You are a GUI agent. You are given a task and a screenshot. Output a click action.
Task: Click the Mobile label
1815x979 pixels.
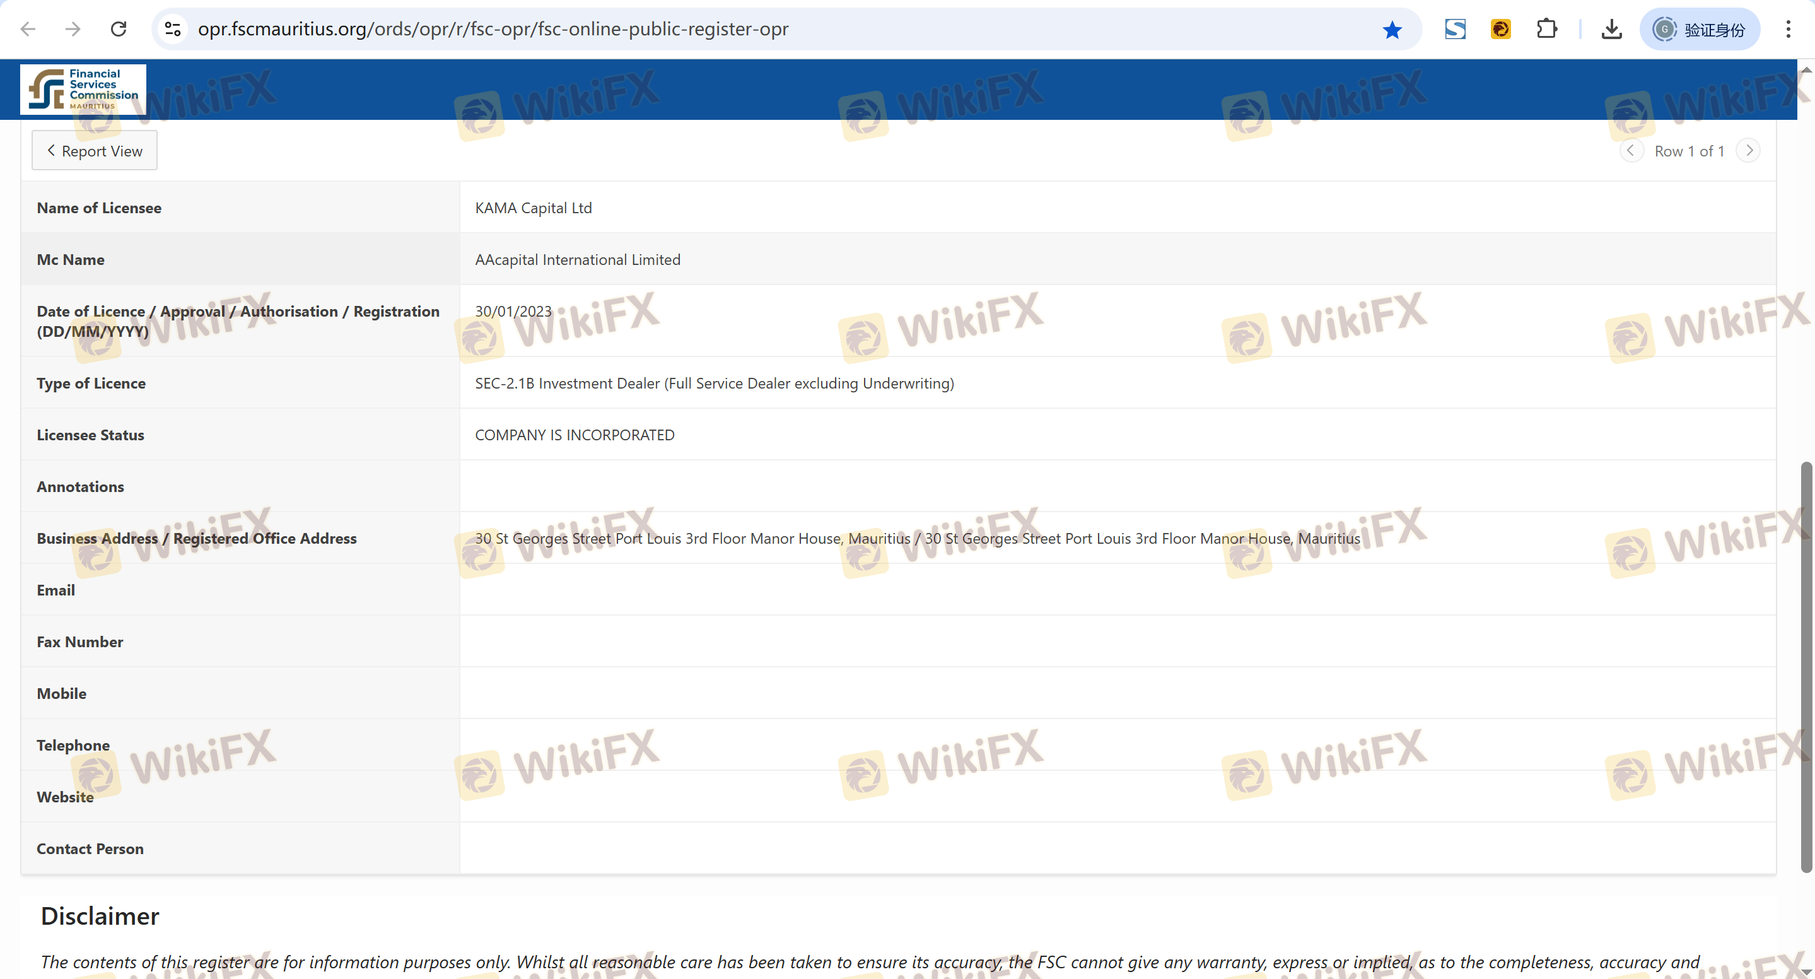pos(61,693)
